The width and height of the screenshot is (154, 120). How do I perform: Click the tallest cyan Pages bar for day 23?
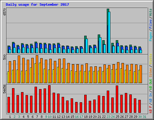coord(109,32)
